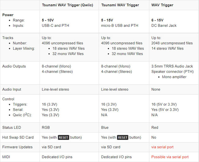Click the '6 - 15V' power range value
199x162 pixels.
click(157, 20)
